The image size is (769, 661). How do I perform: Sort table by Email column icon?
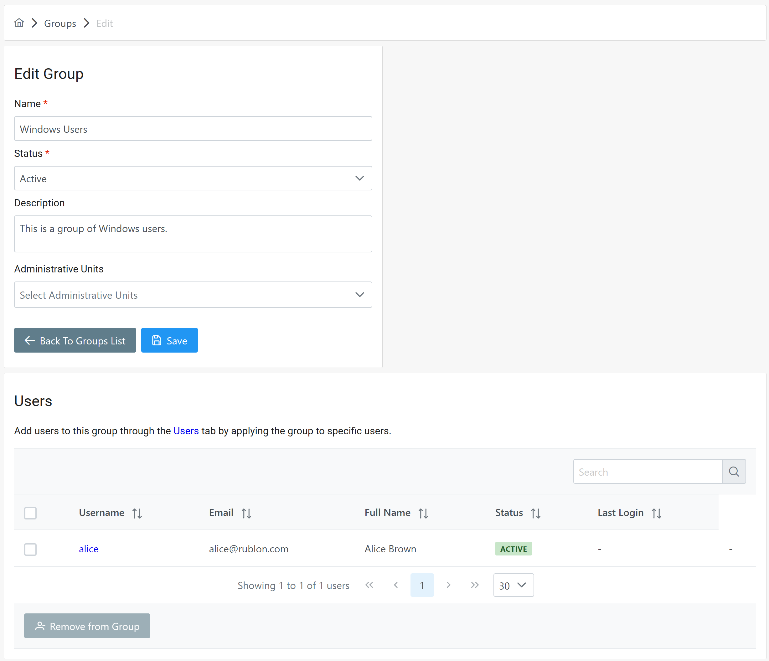coord(246,513)
